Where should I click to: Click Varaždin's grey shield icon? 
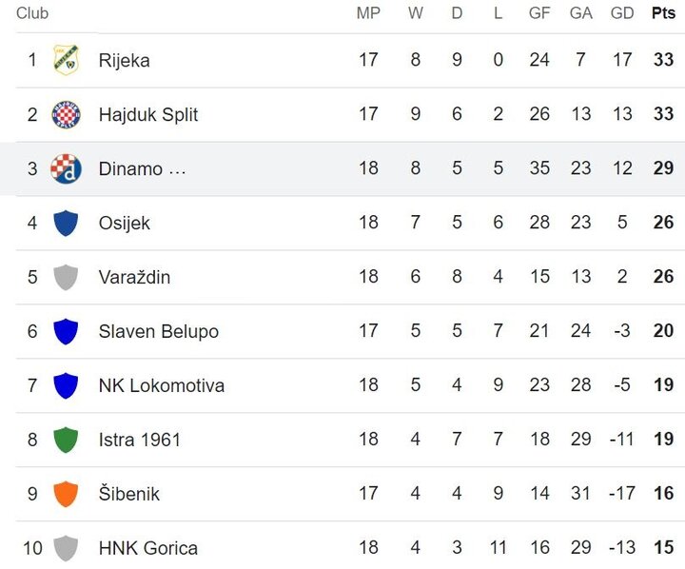pos(66,277)
